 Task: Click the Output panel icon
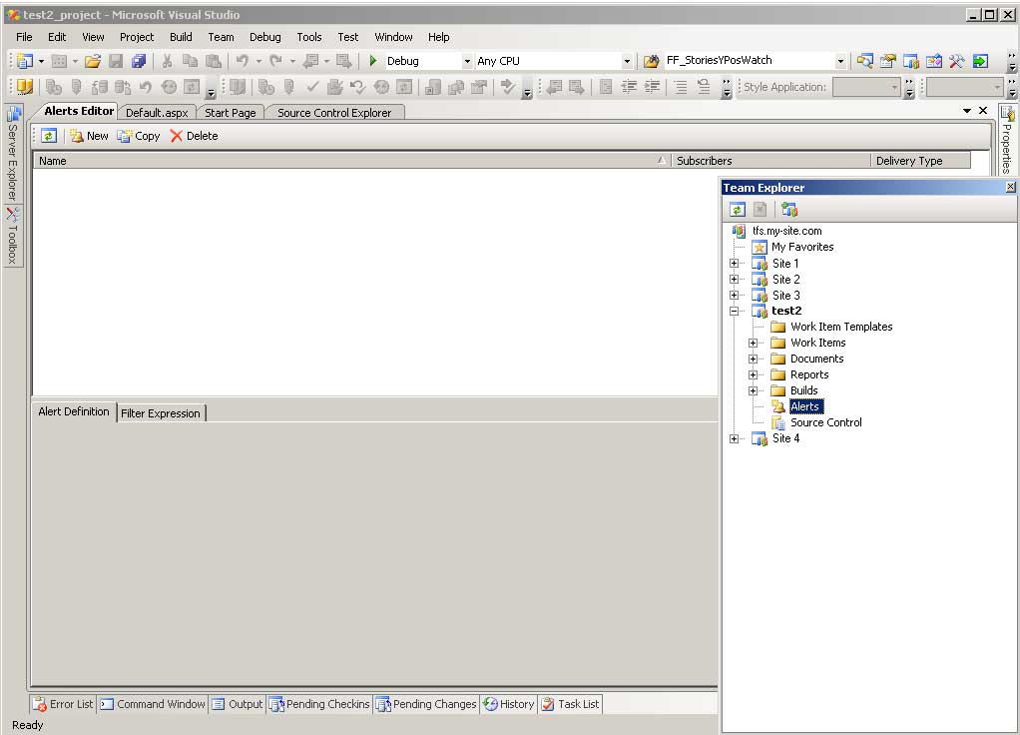coord(219,704)
